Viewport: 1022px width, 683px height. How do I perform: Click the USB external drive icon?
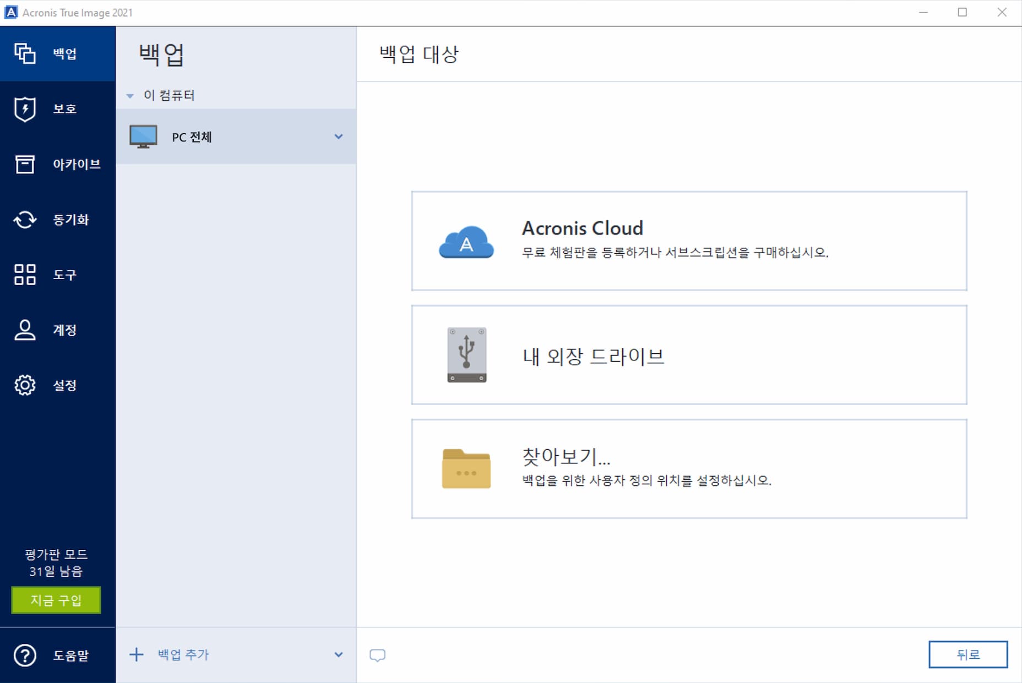click(x=467, y=355)
